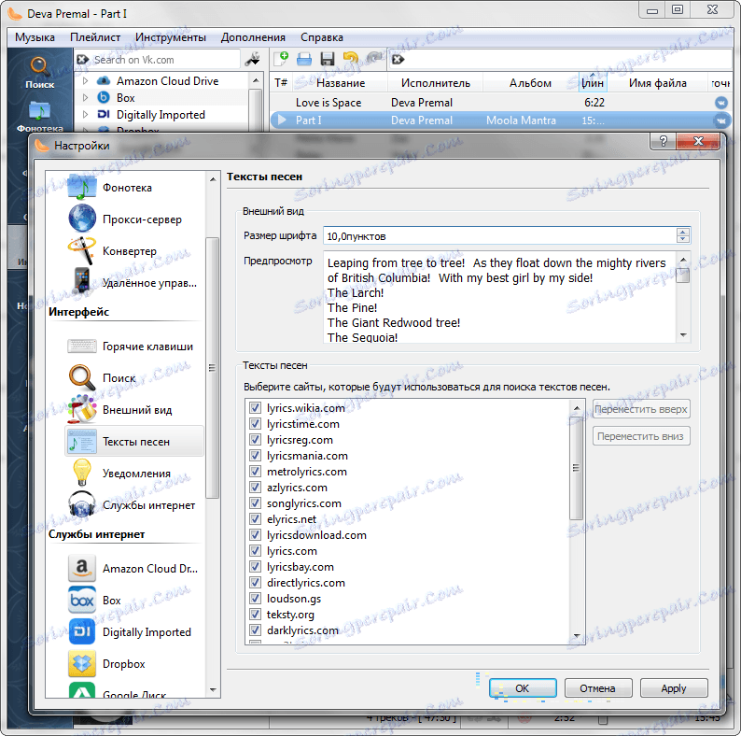Open Уведомления light bulb icon

coord(82,473)
